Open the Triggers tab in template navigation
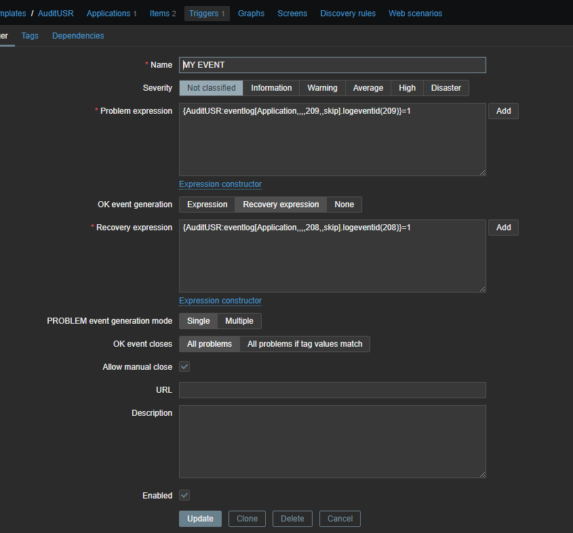 [207, 14]
